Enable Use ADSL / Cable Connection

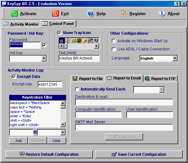click(x=114, y=49)
